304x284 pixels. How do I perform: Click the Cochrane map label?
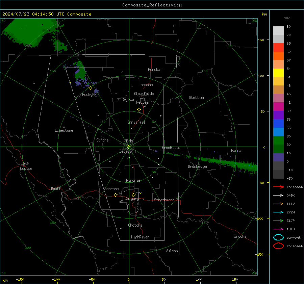pyautogui.click(x=110, y=189)
